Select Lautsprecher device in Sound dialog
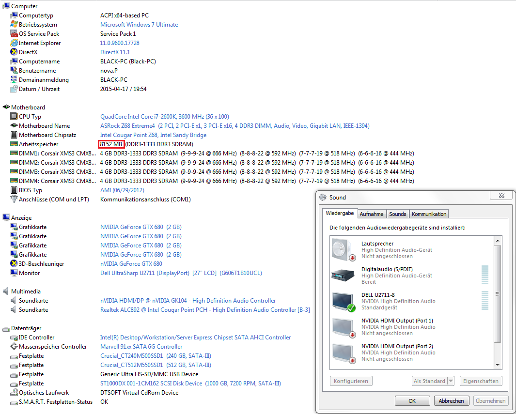This screenshot has width=516, height=414. pos(411,250)
